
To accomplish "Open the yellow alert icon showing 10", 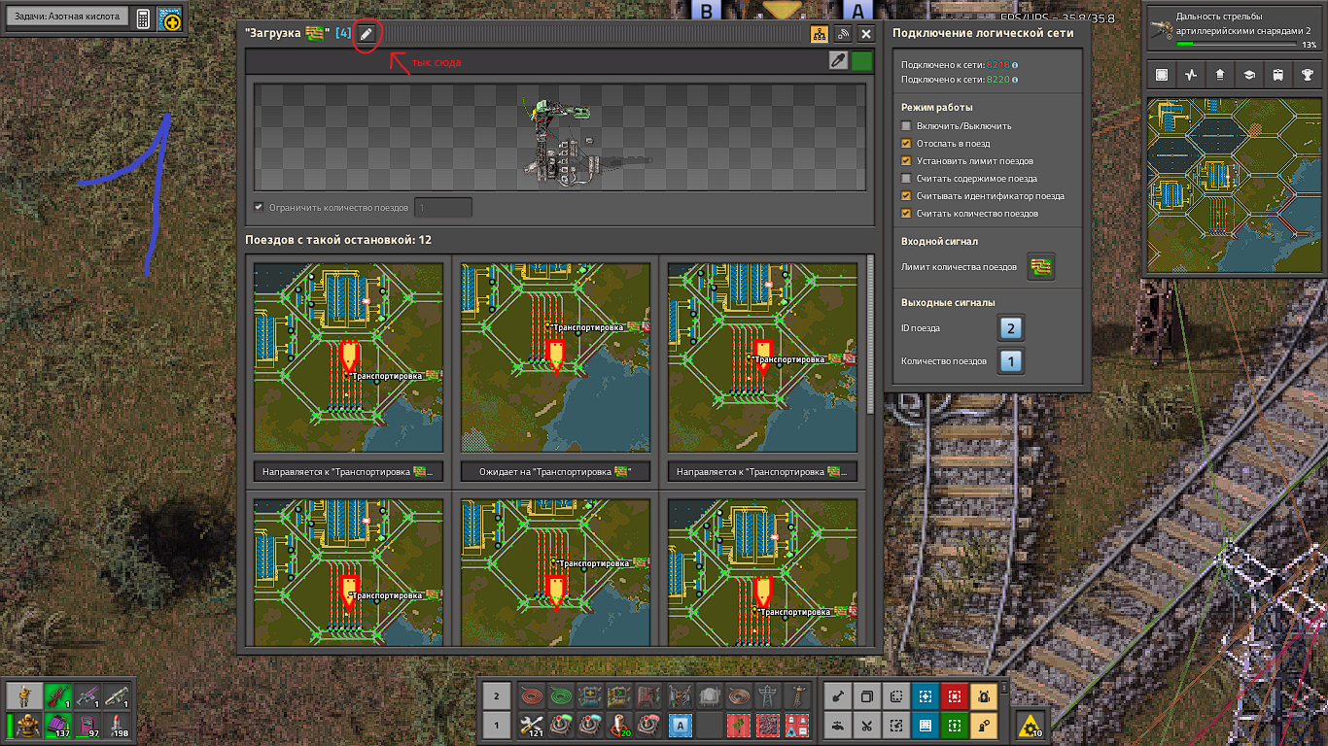I will pyautogui.click(x=1031, y=724).
